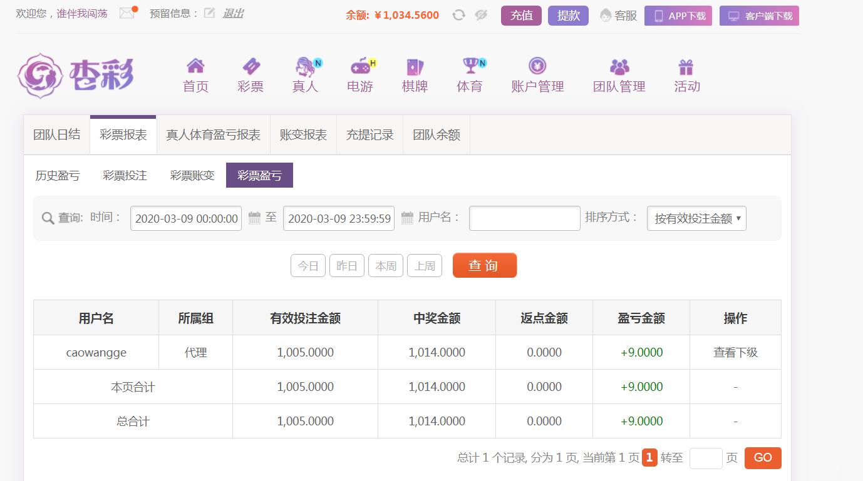The height and width of the screenshot is (481, 863).
Task: Switch to 团队余额 tab
Action: pos(437,135)
